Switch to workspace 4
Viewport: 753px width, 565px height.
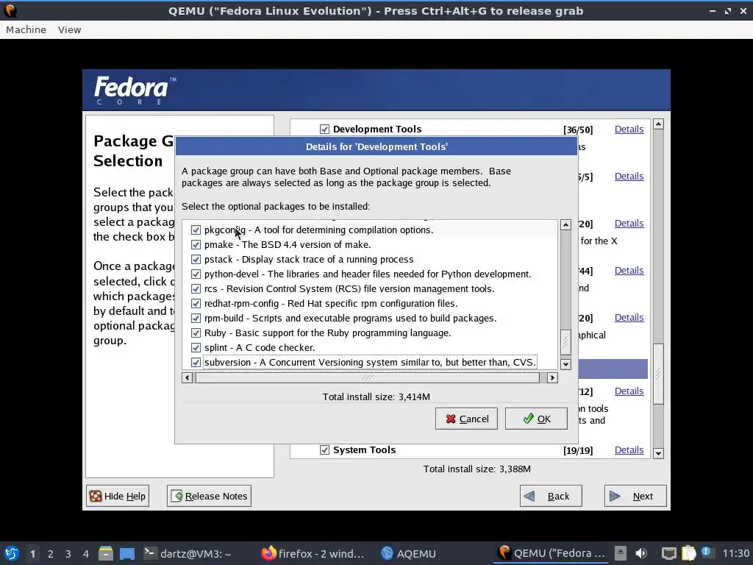[x=86, y=554]
